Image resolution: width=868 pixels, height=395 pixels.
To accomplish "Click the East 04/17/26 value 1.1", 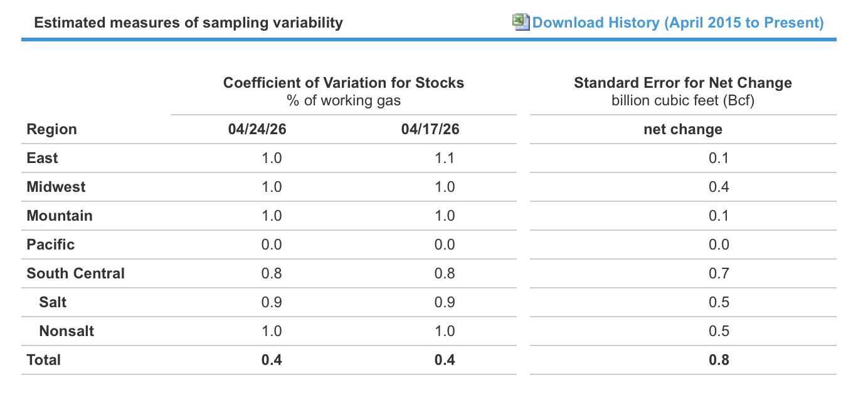I will coord(445,158).
